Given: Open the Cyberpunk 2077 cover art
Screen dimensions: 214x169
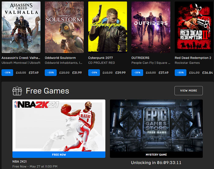Looking at the screenshot, I should click(x=108, y=27).
